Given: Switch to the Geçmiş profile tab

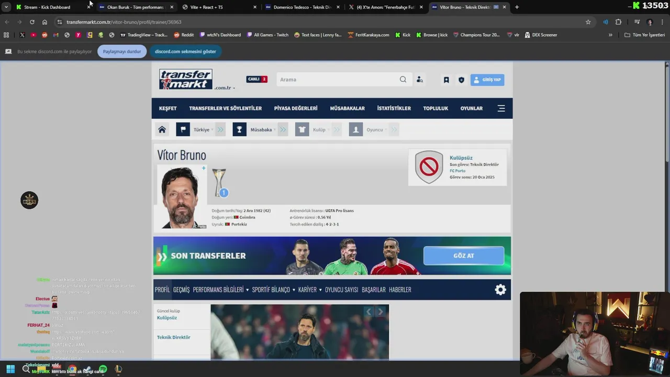Looking at the screenshot, I should (181, 290).
